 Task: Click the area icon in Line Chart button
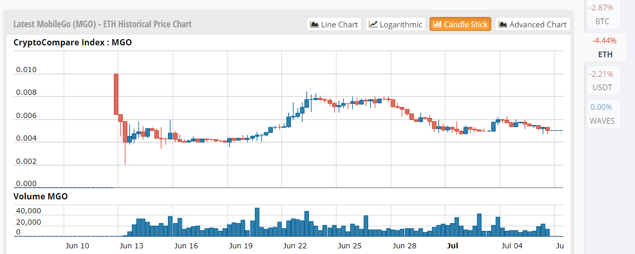point(314,24)
